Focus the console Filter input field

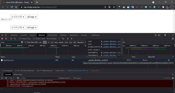point(40,78)
